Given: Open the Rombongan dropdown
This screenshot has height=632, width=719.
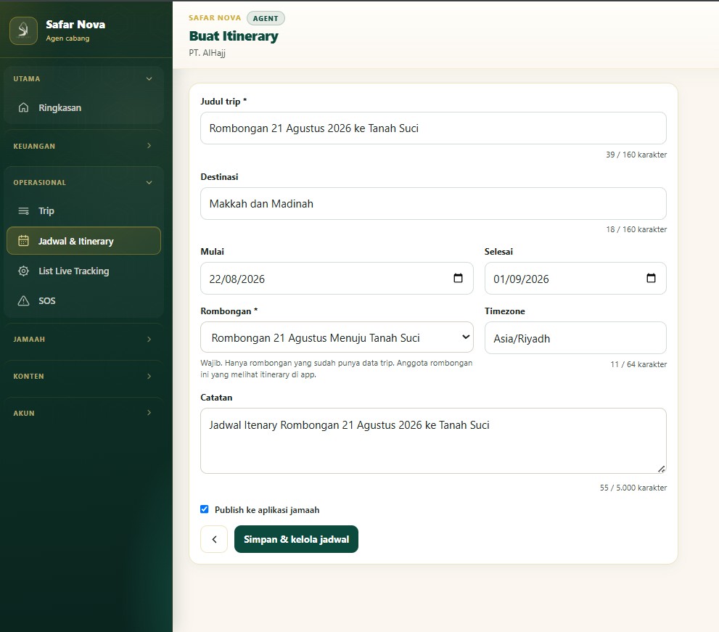Looking at the screenshot, I should click(x=337, y=337).
